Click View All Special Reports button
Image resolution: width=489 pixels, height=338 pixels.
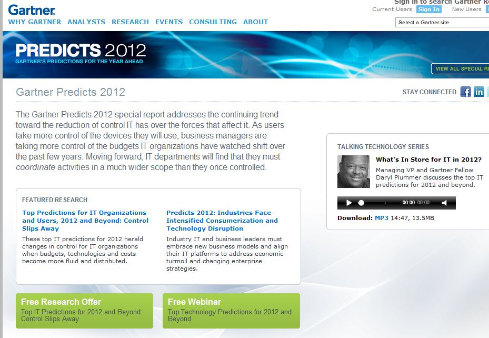[460, 69]
